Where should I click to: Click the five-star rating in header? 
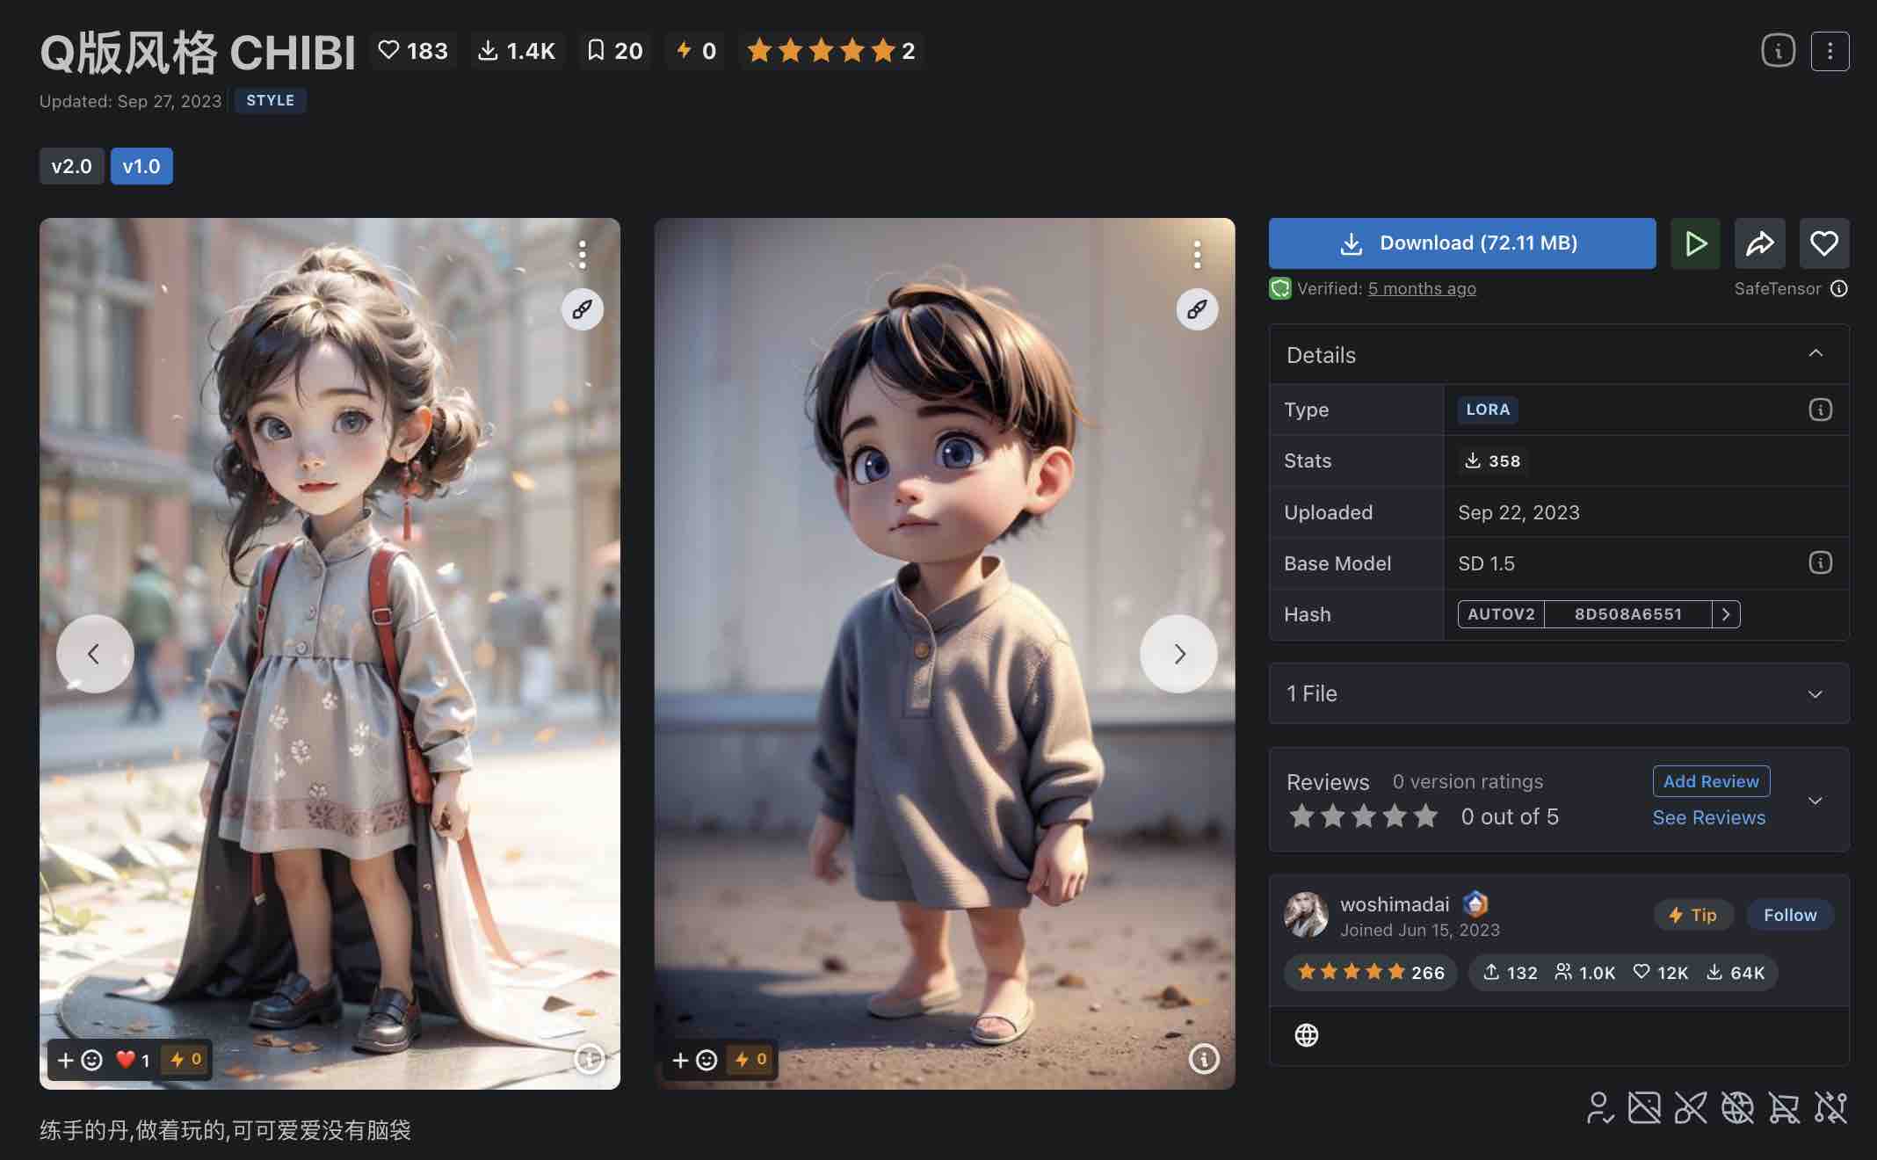point(830,51)
